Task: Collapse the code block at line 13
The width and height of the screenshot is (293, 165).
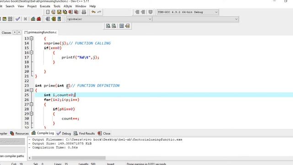Action: [32, 38]
